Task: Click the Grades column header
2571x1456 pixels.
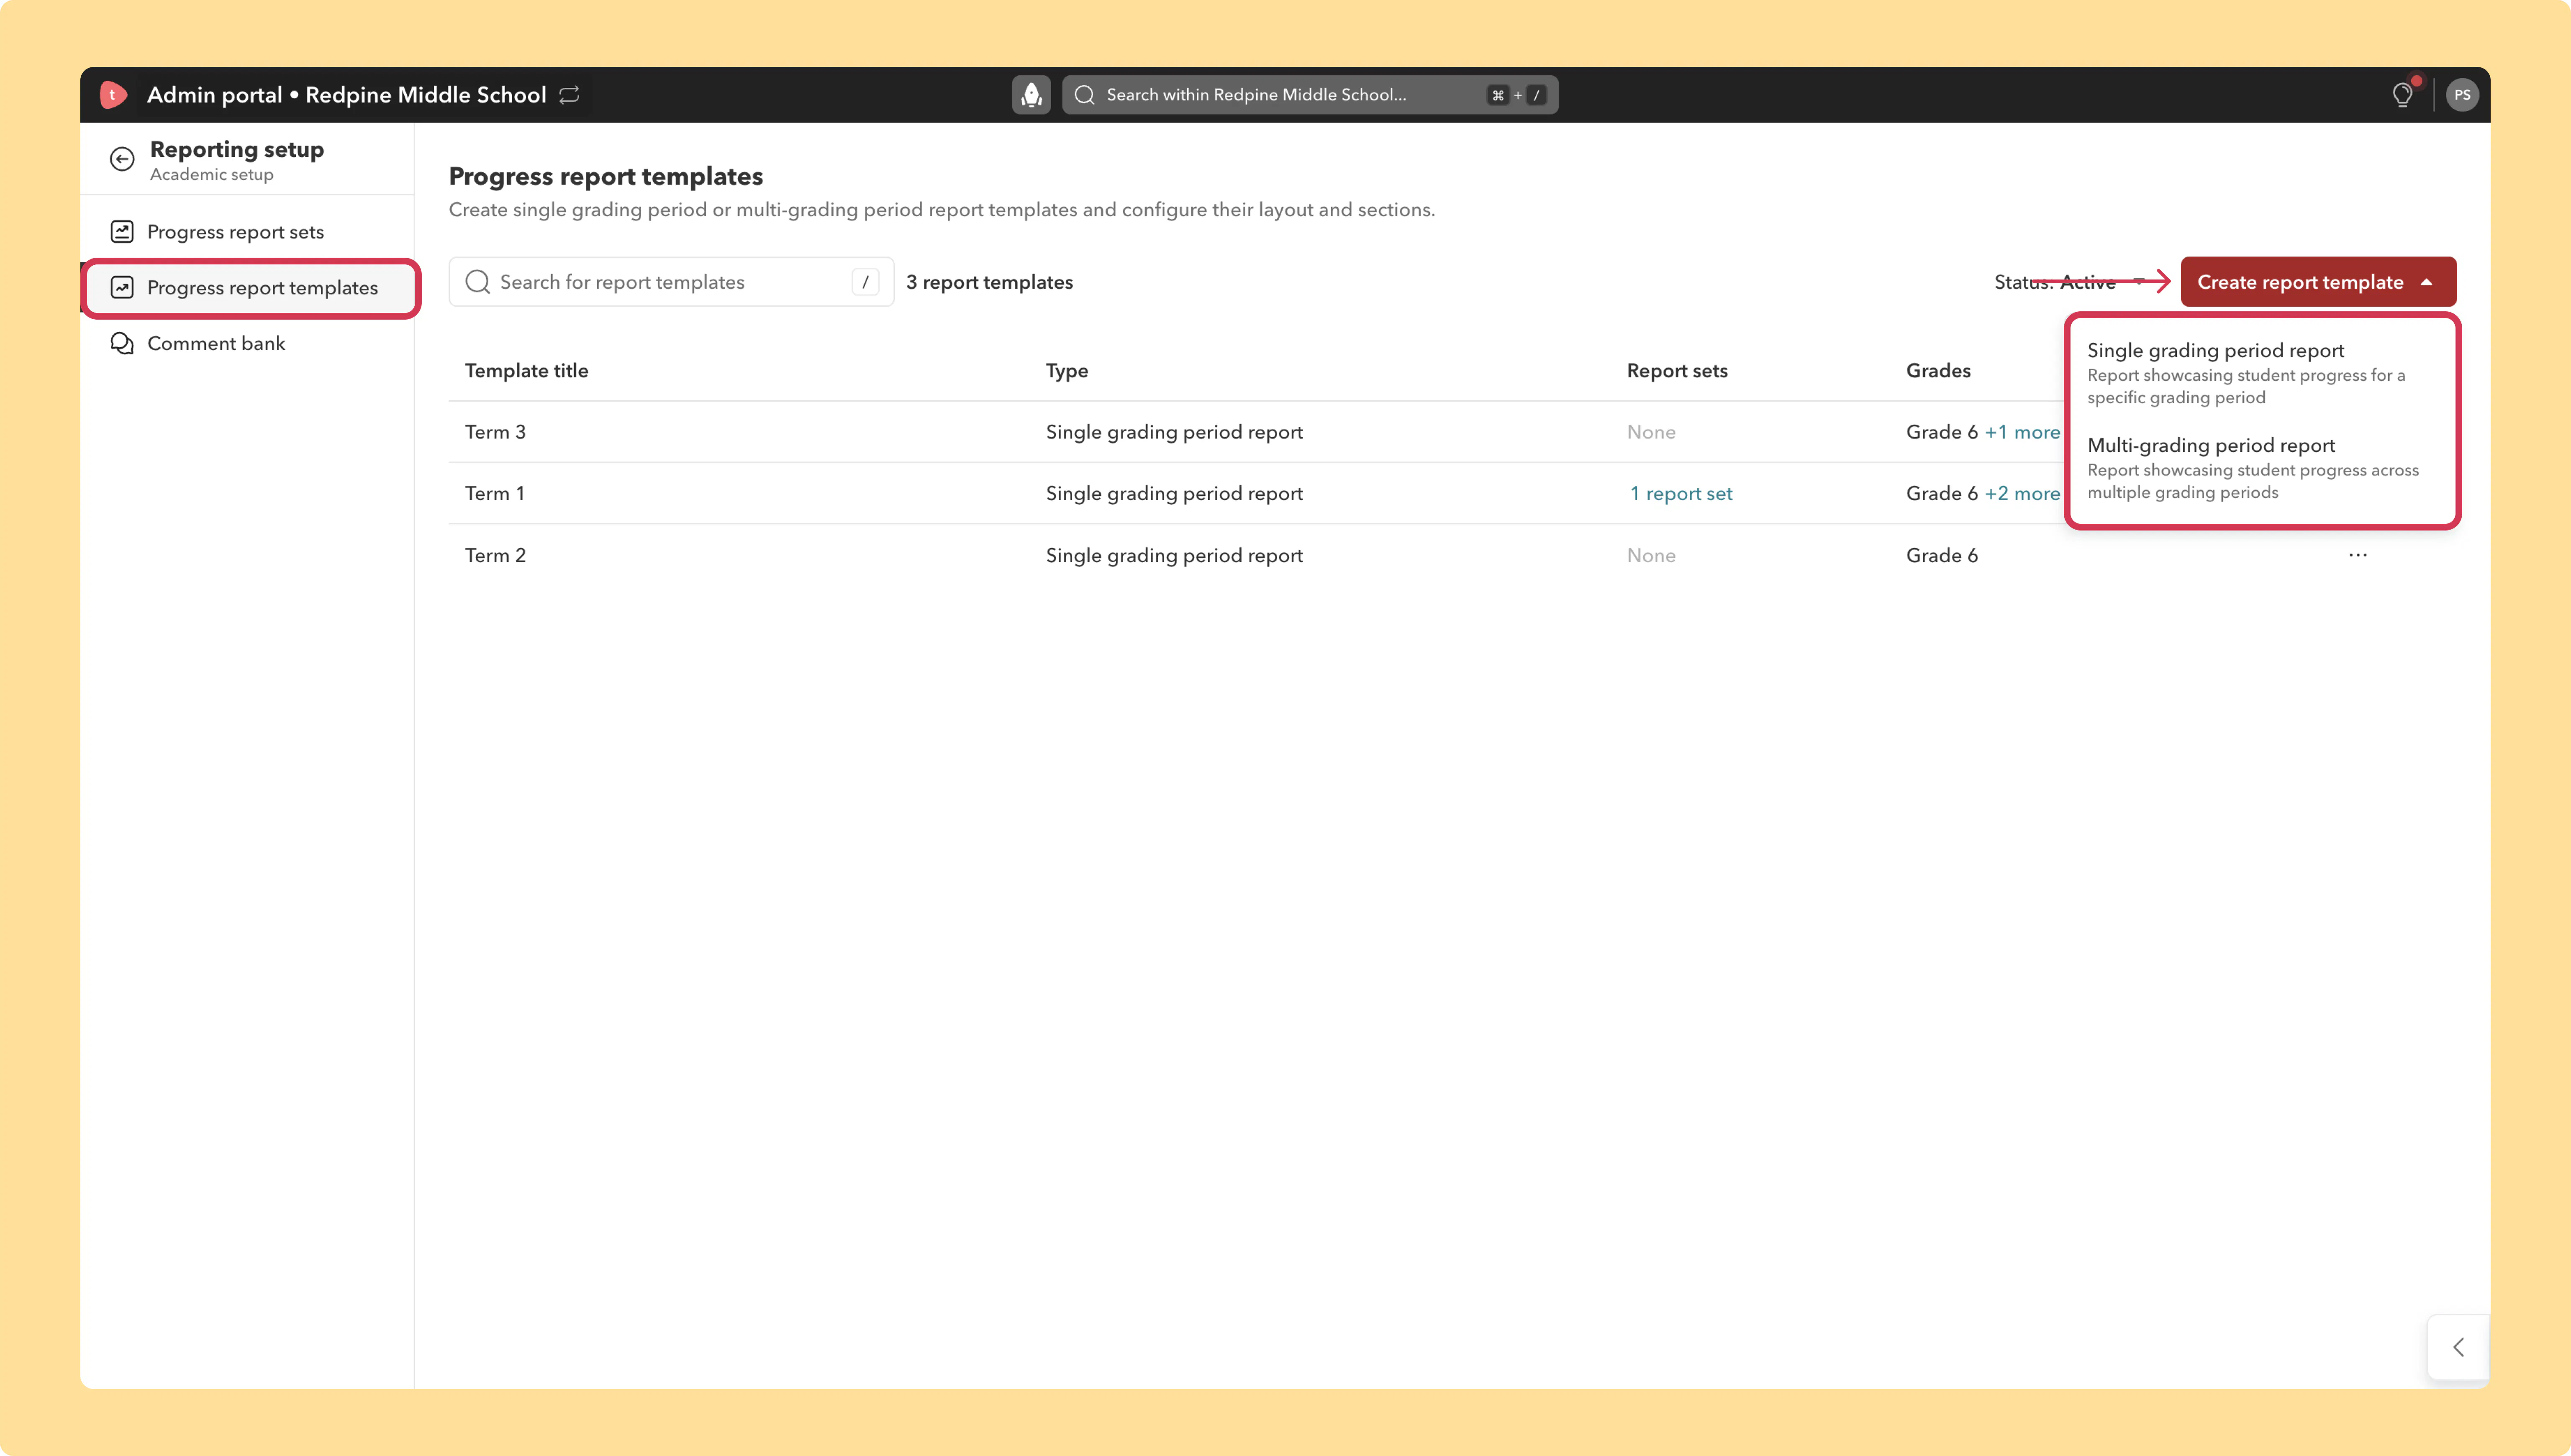Action: [1938, 371]
